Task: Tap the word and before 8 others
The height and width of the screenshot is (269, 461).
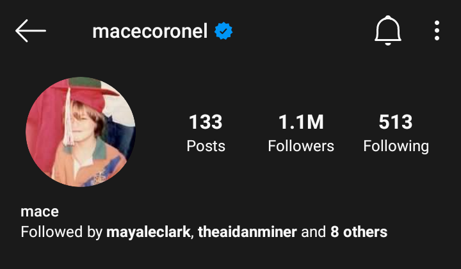Action: (x=313, y=232)
